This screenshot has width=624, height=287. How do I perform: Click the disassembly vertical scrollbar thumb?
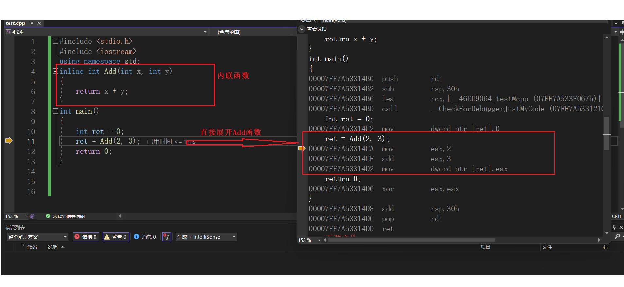[x=607, y=133]
